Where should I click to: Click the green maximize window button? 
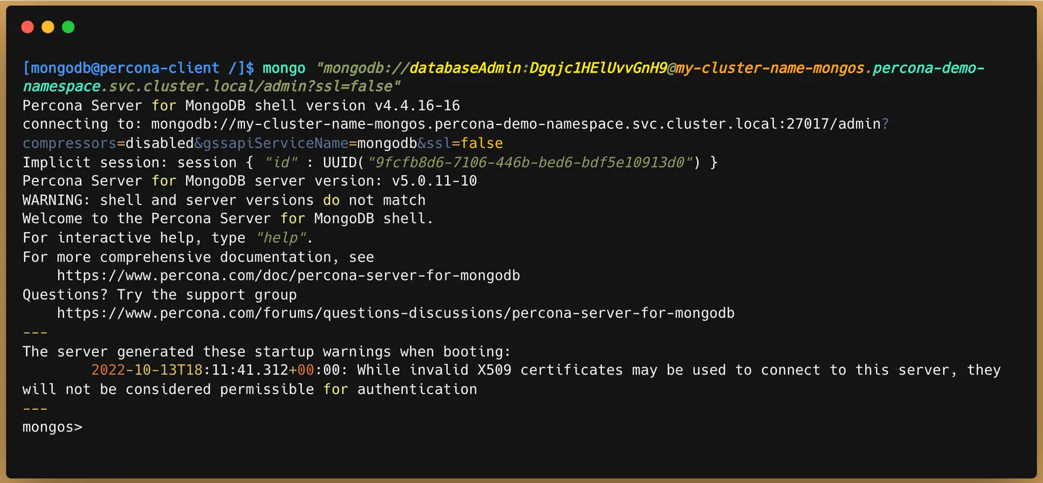point(68,27)
